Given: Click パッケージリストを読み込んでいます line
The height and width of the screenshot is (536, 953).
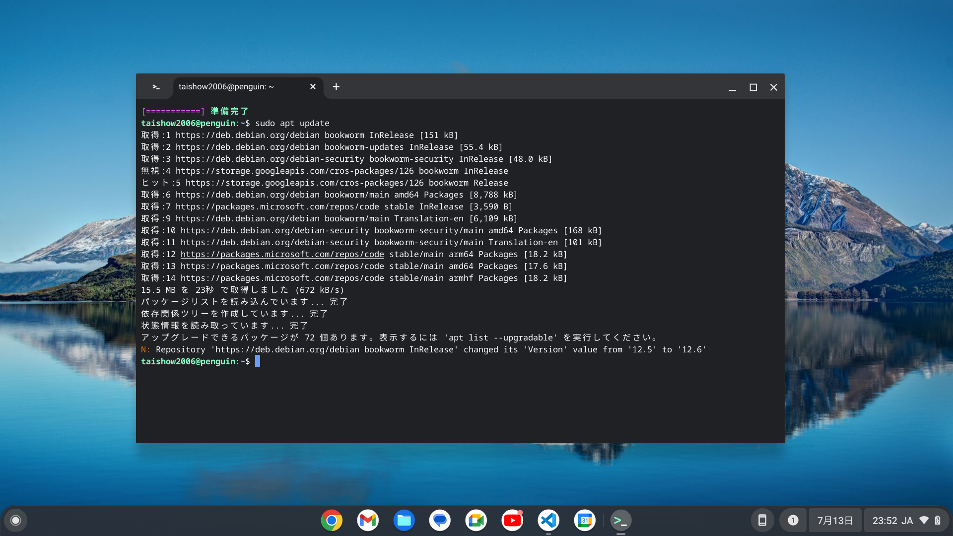Looking at the screenshot, I should pos(245,302).
